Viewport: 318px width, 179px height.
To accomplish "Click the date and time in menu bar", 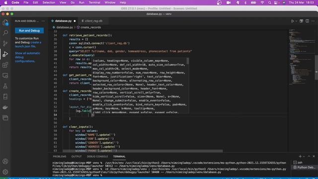I will pos(301,2).
